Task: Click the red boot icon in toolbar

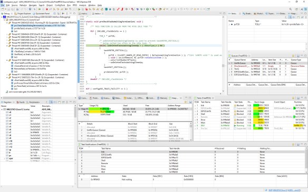Action: tap(122, 9)
